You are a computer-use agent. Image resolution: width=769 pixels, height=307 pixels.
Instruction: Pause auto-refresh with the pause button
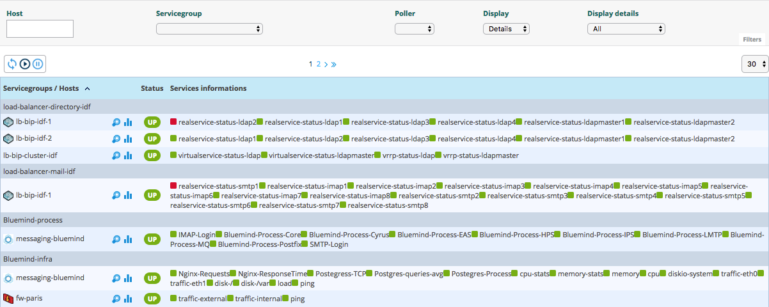[x=38, y=64]
